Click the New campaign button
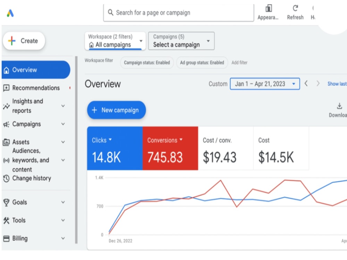Image resolution: width=347 pixels, height=260 pixels. coord(116,110)
